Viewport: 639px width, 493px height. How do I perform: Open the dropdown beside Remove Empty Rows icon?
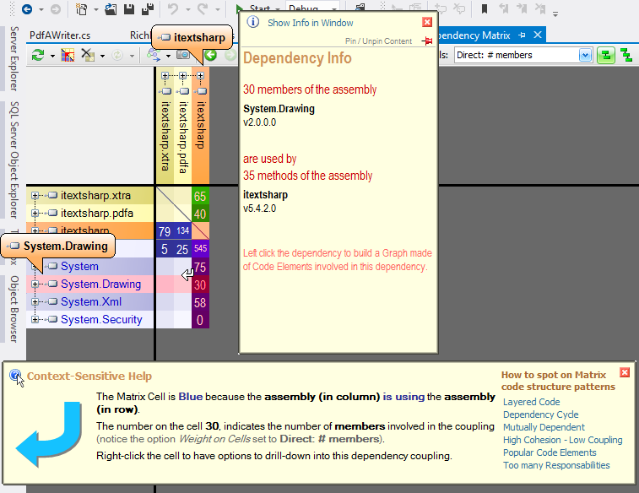point(102,56)
